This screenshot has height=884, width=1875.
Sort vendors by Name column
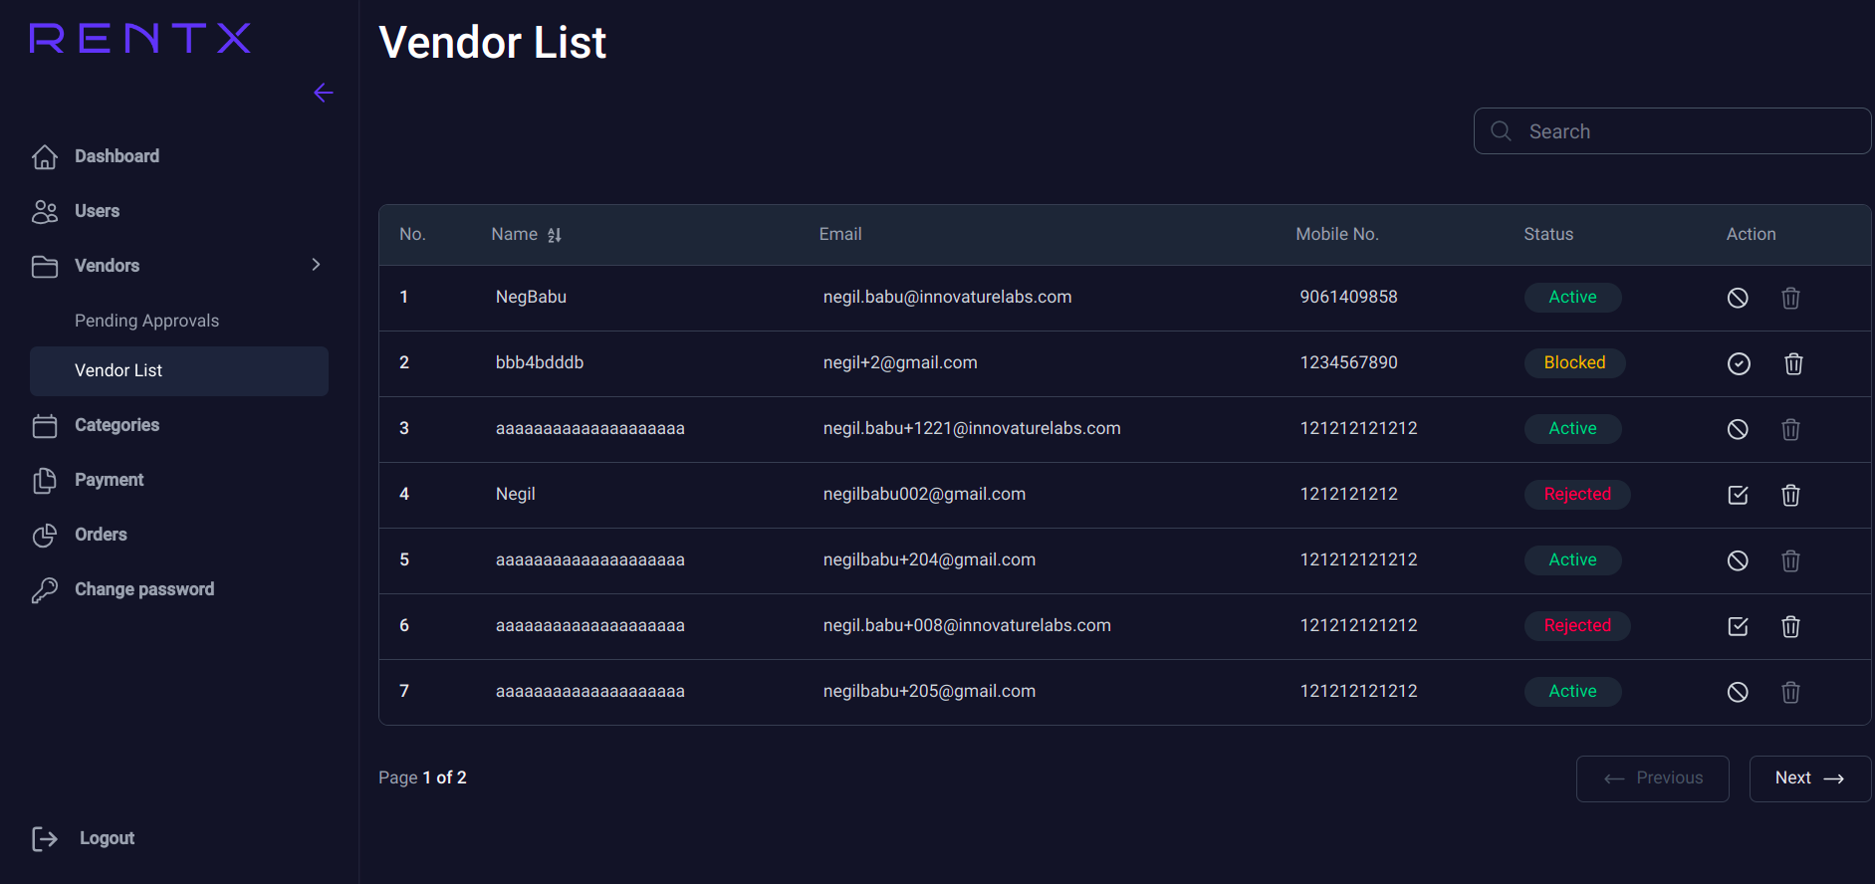pos(555,235)
